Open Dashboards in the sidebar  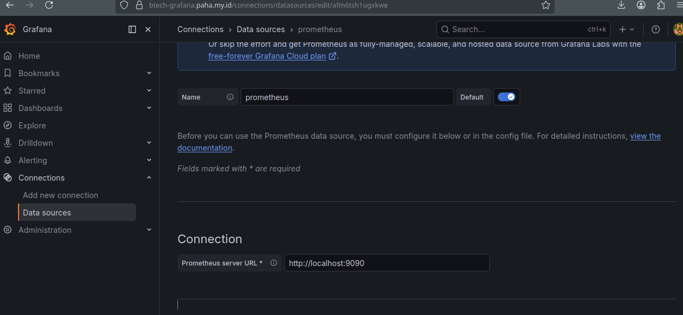(x=40, y=108)
